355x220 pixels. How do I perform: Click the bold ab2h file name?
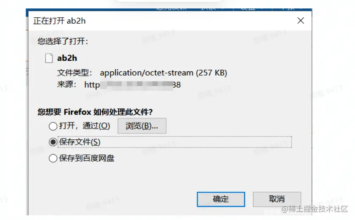tap(67, 58)
